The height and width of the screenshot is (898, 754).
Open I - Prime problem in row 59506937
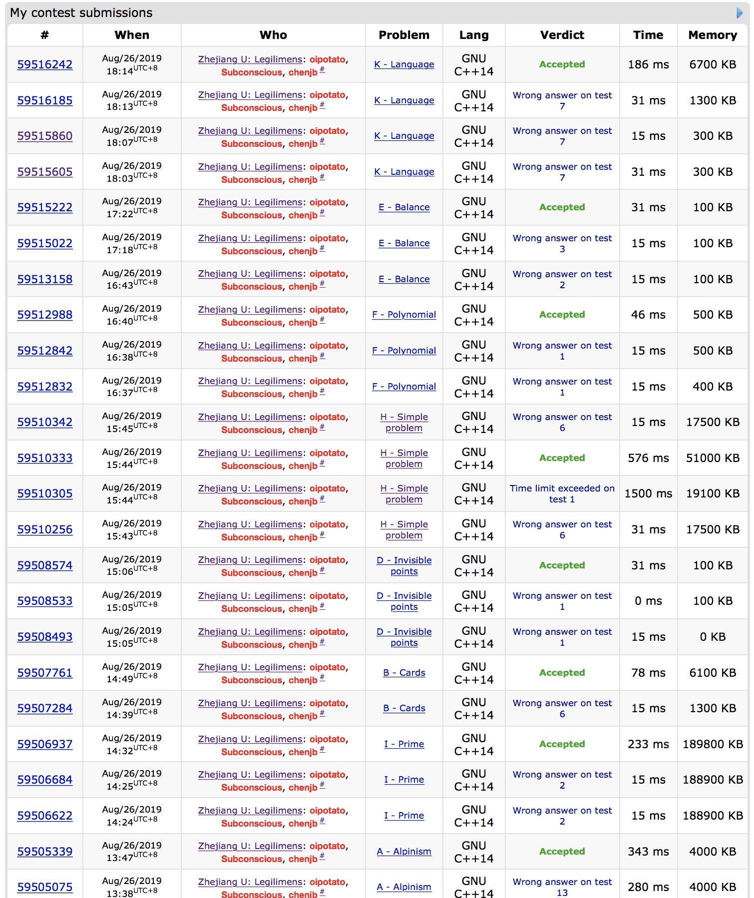point(404,744)
